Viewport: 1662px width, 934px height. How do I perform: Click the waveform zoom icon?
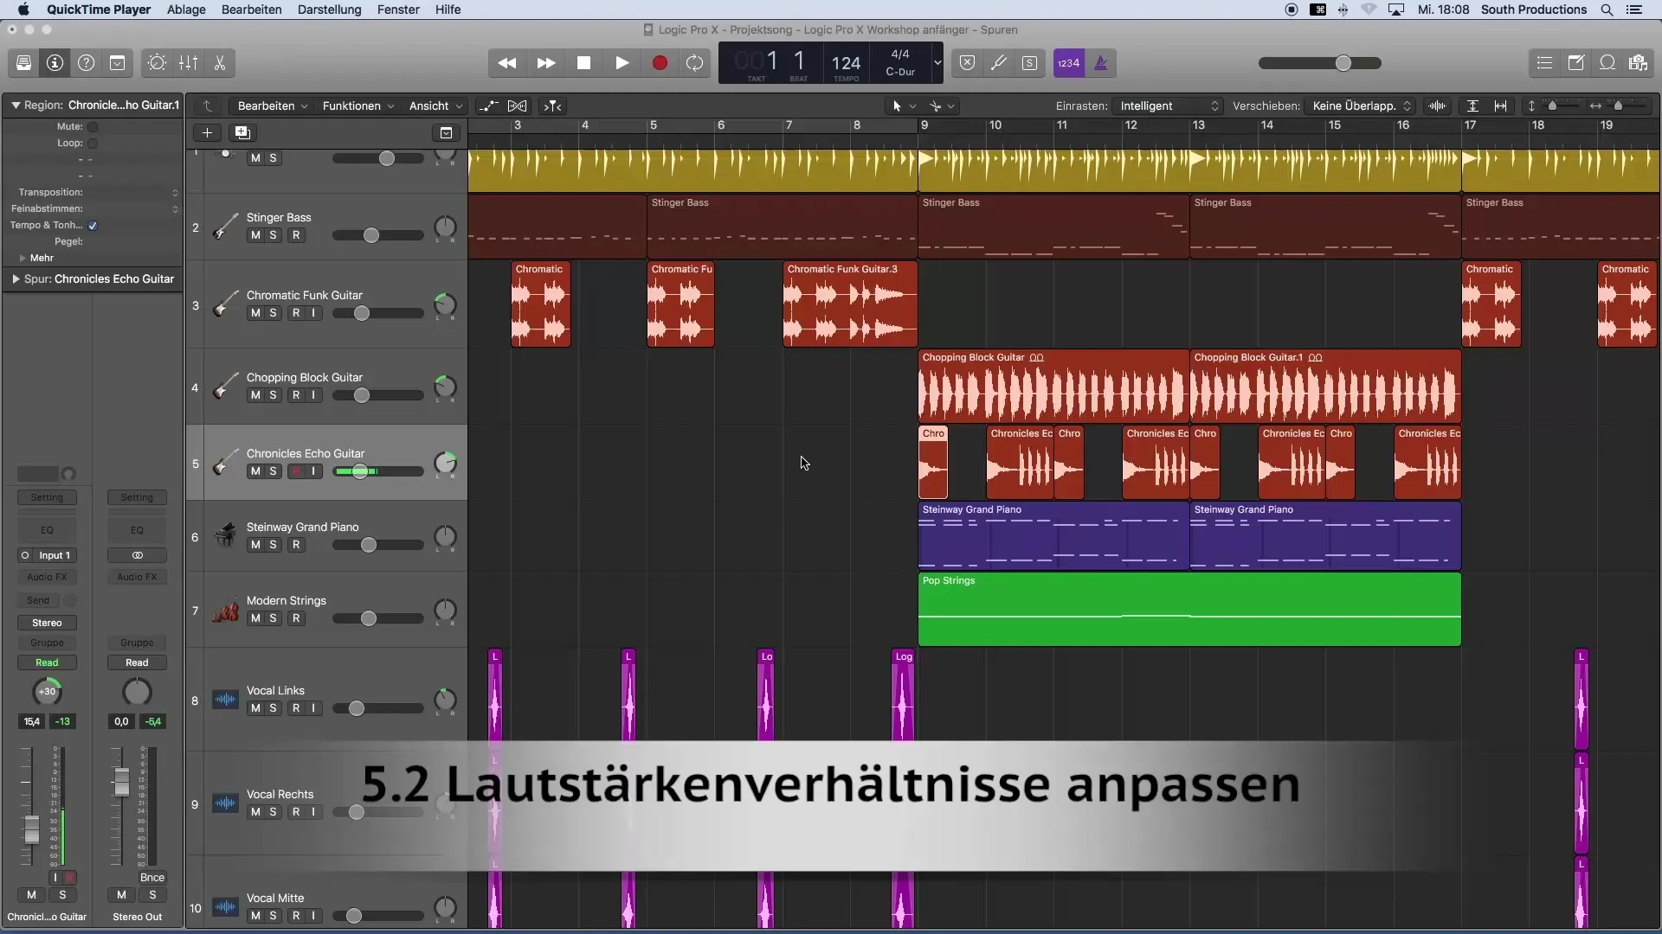coord(1438,106)
